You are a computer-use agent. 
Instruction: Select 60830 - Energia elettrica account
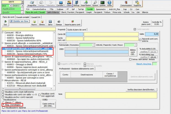pyautogui.click(x=20, y=35)
